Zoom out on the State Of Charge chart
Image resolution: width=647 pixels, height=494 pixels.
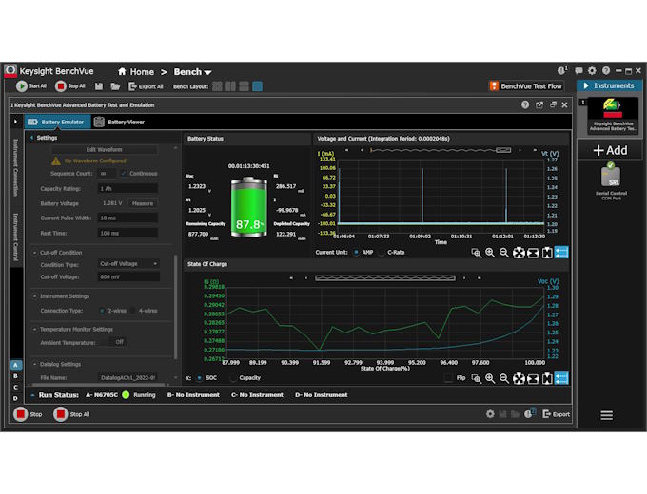(504, 378)
